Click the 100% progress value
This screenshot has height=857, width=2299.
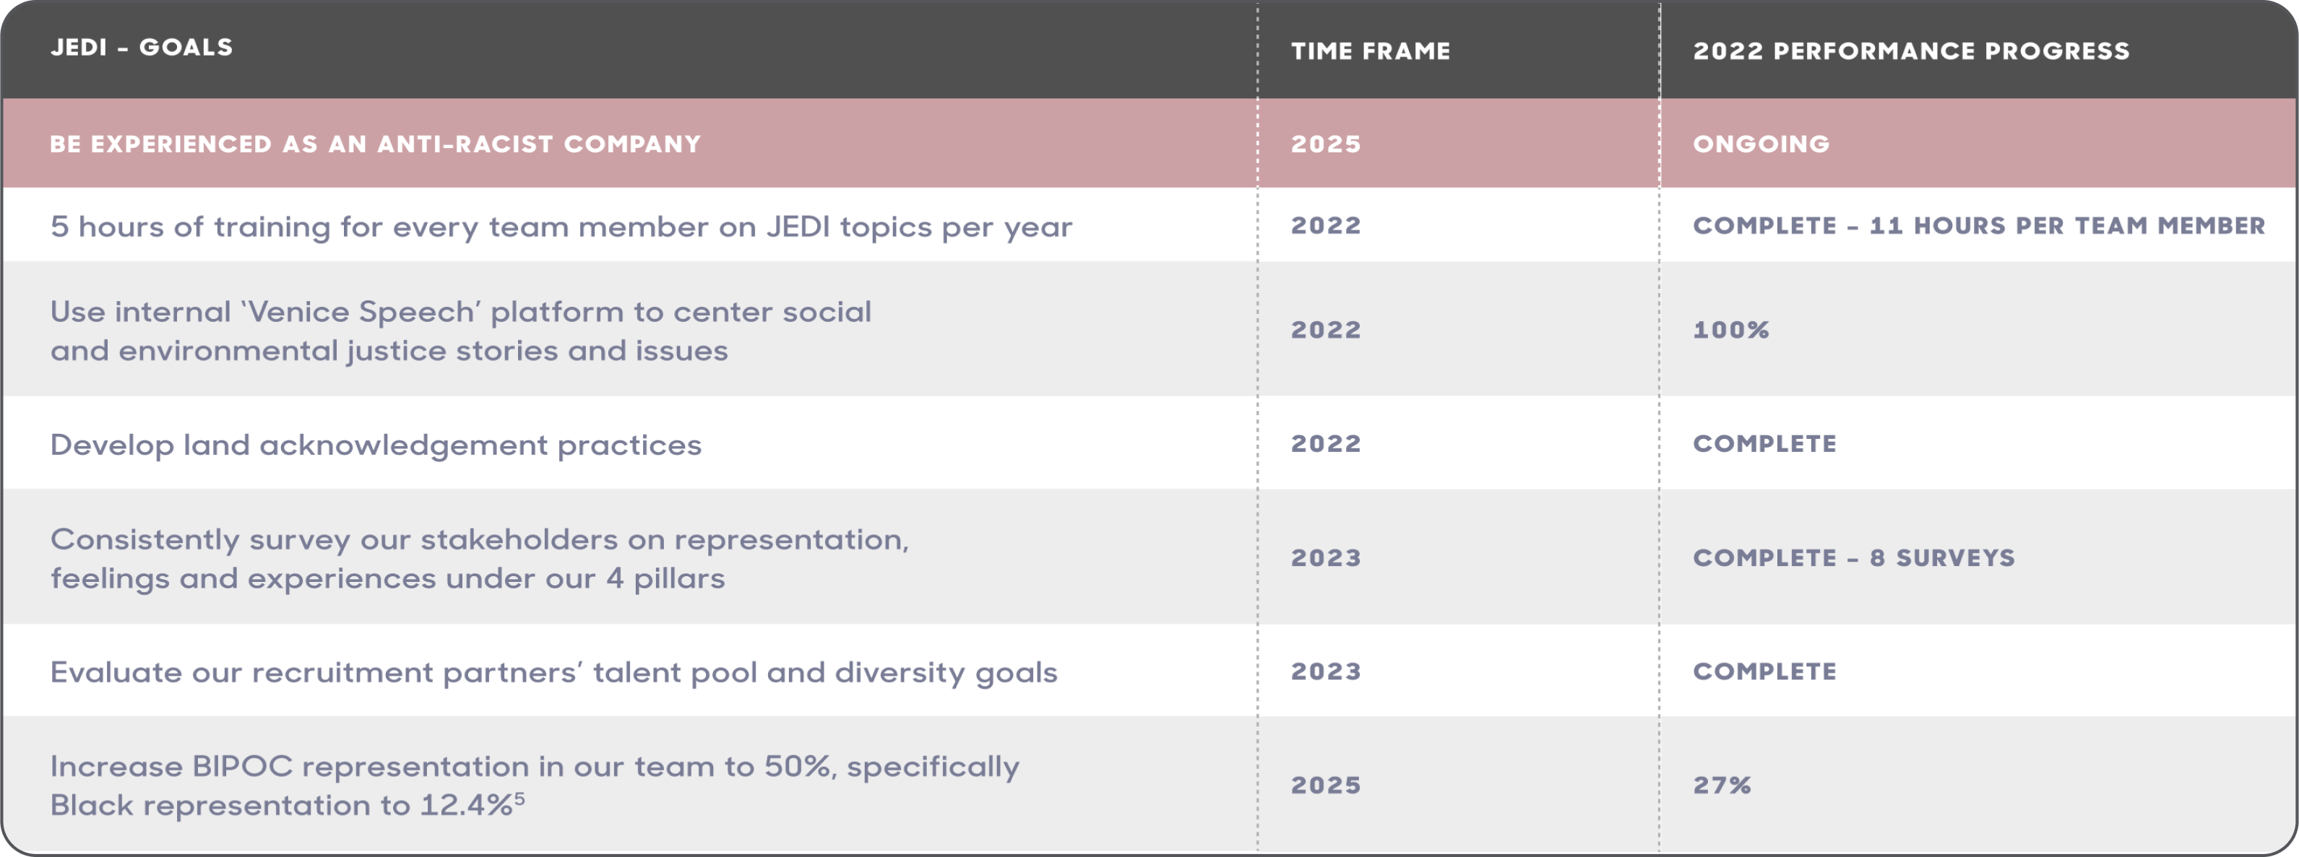click(1730, 331)
